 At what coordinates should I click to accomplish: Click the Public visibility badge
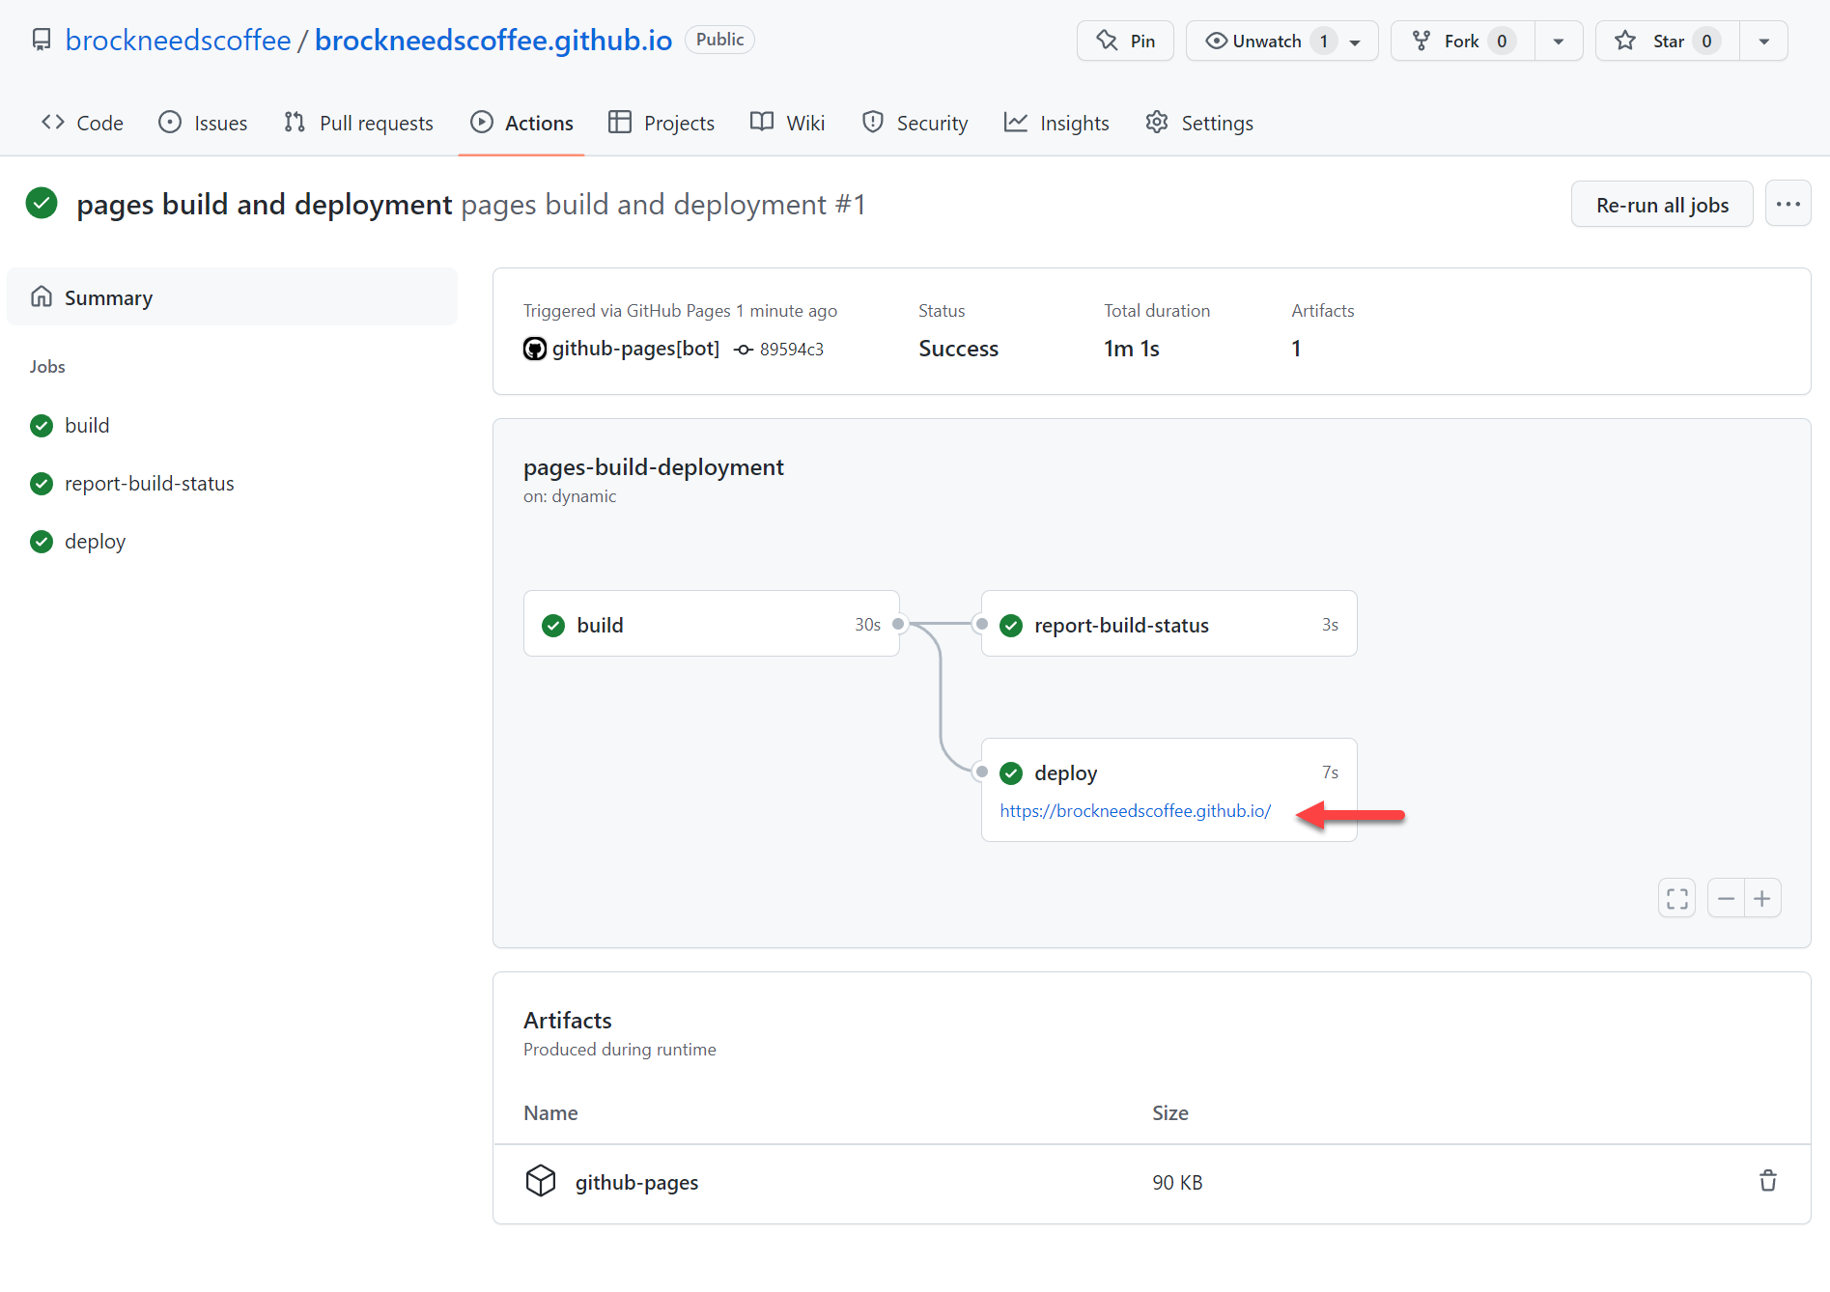click(x=719, y=40)
